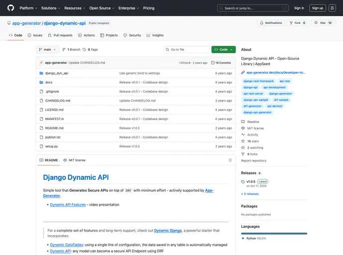This screenshot has width=343, height=255.
Task: View the 2 watching sidebar link
Action: pos(252,148)
